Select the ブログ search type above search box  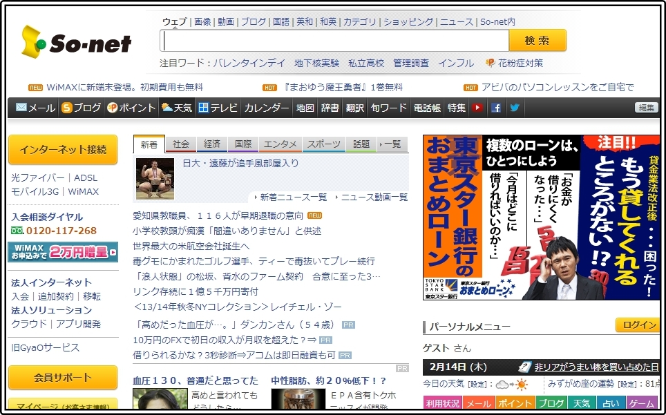tap(254, 21)
